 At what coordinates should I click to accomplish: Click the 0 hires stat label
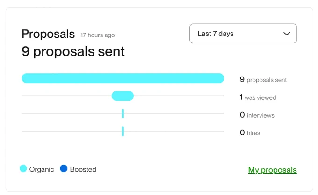pyautogui.click(x=250, y=133)
